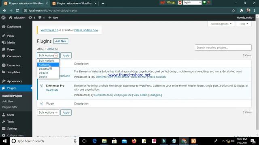Go back with browser back arrow
The width and height of the screenshot is (259, 145).
(4, 10)
